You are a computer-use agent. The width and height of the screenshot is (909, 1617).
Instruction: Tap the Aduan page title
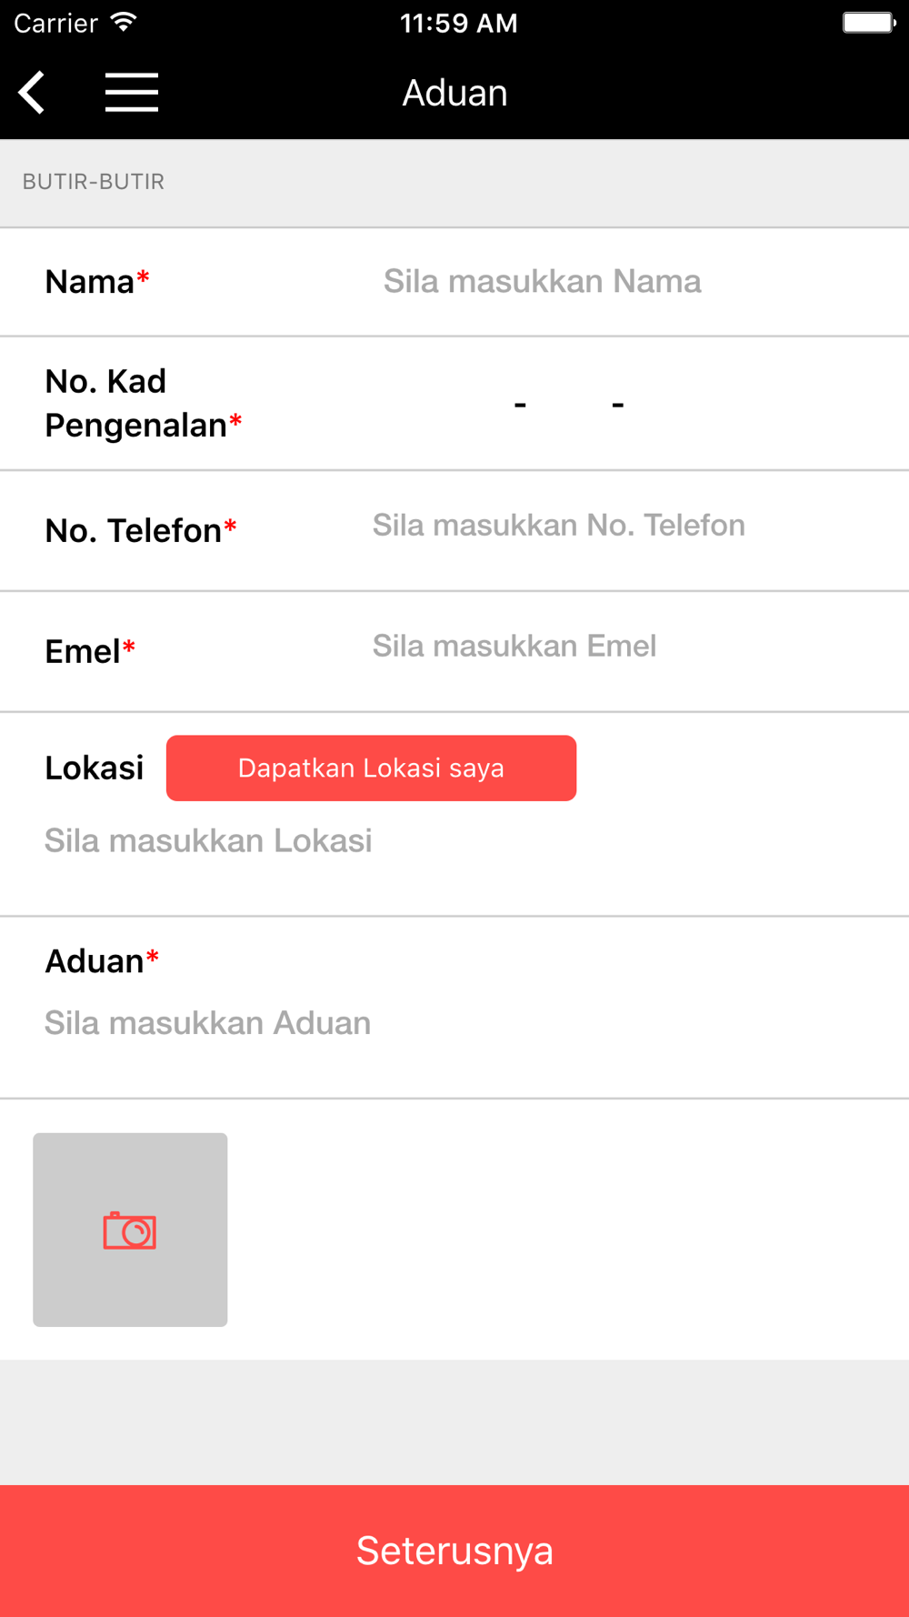(x=454, y=93)
